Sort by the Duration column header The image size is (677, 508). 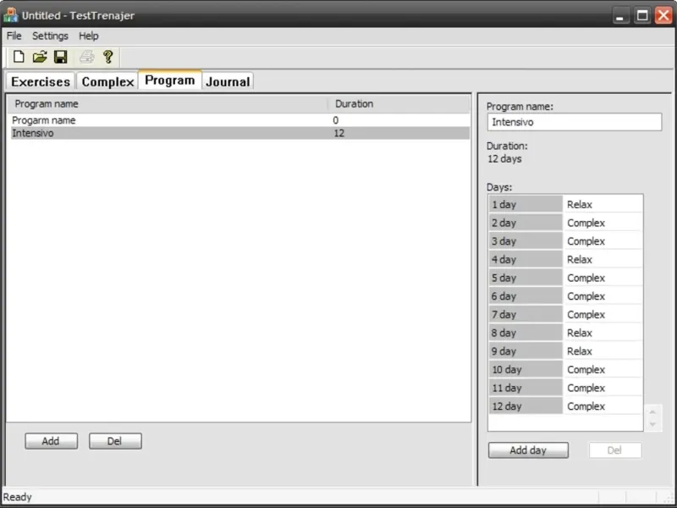click(x=399, y=104)
